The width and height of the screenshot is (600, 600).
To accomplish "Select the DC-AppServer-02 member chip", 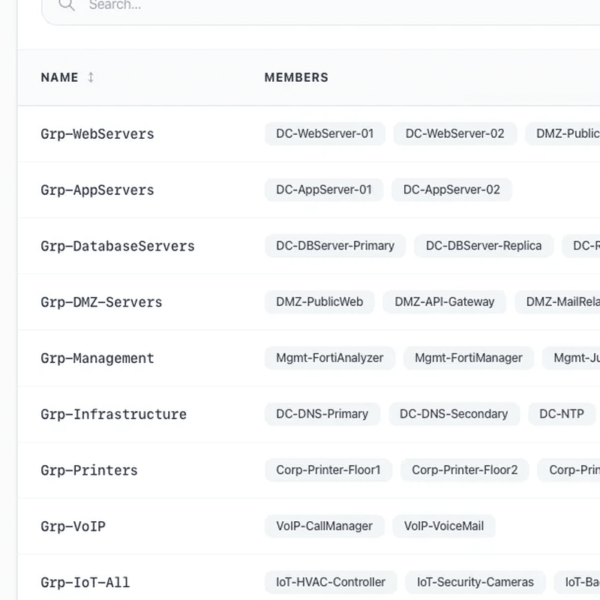I will point(451,190).
